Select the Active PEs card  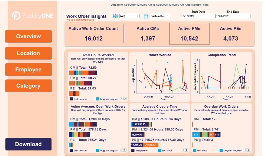click(x=231, y=34)
